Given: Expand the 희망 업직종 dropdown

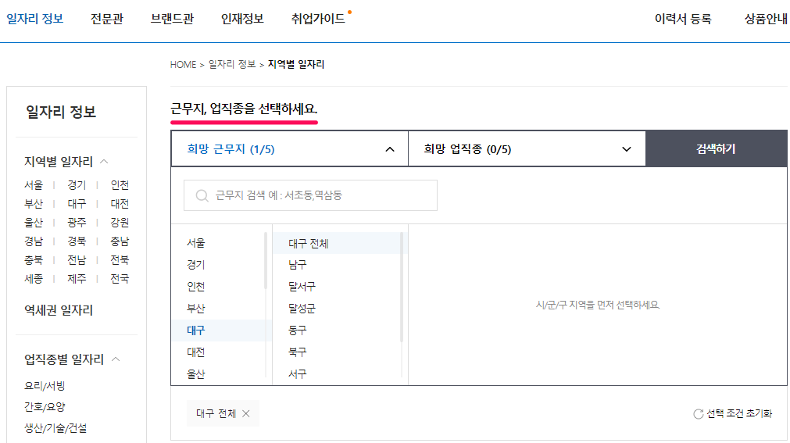Looking at the screenshot, I should pos(626,149).
